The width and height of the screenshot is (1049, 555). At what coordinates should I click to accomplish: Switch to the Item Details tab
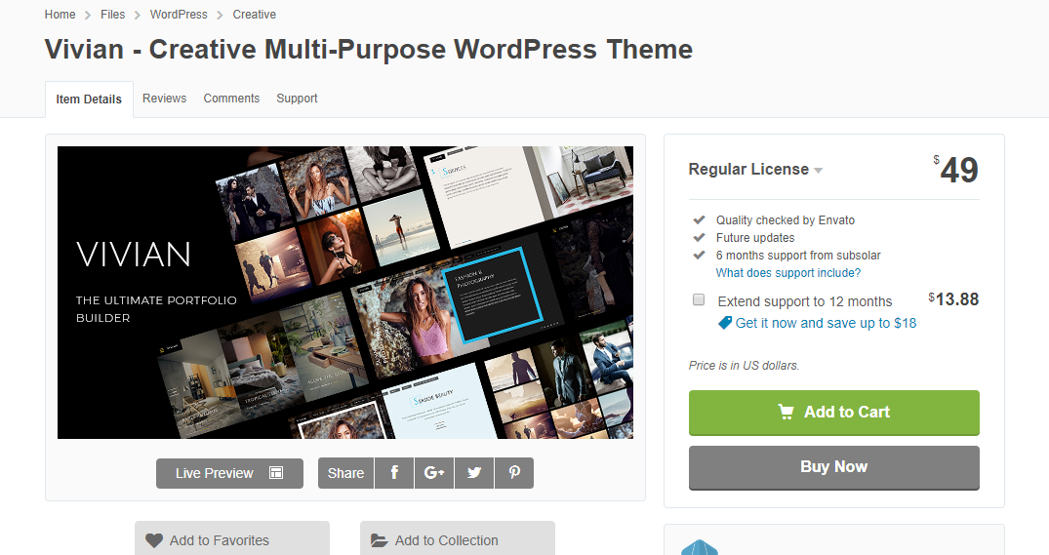[x=89, y=99]
